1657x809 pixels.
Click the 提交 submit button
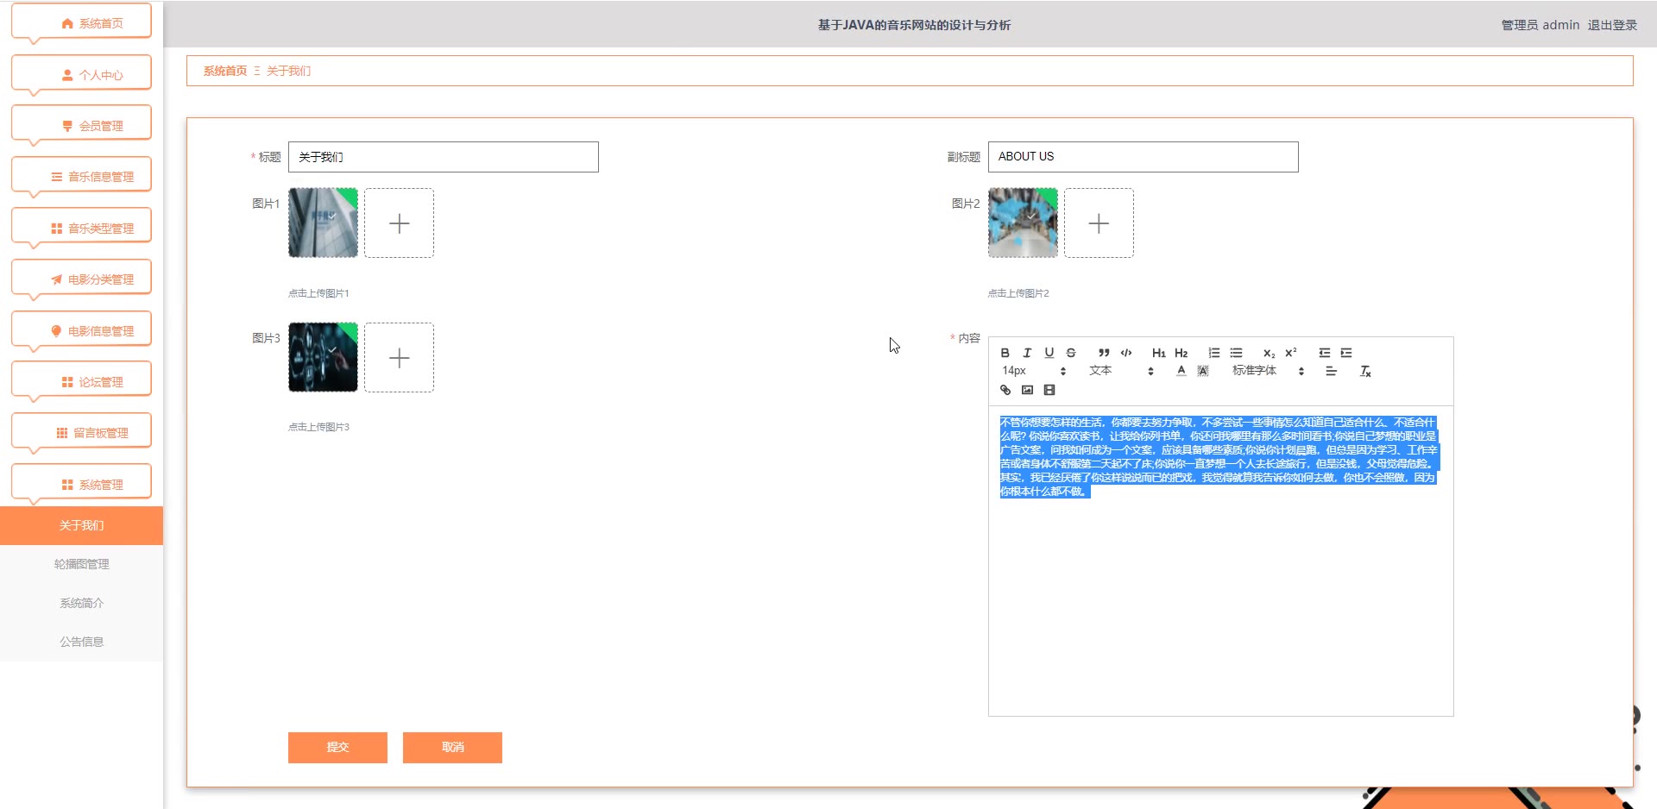pos(337,747)
